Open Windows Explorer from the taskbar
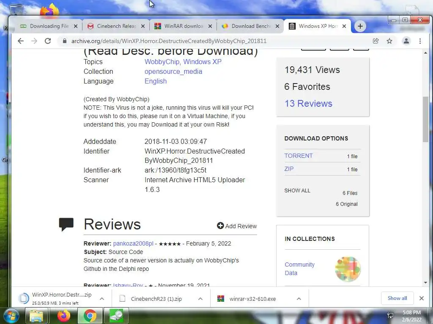This screenshot has height=324, width=433. point(36,316)
